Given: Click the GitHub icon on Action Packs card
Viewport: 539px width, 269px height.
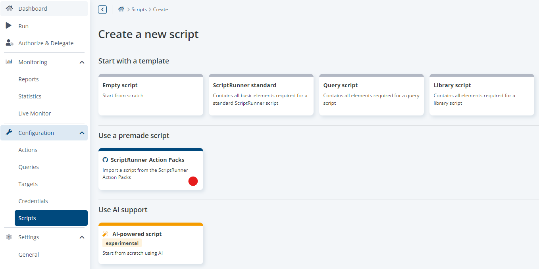Looking at the screenshot, I should [x=105, y=160].
